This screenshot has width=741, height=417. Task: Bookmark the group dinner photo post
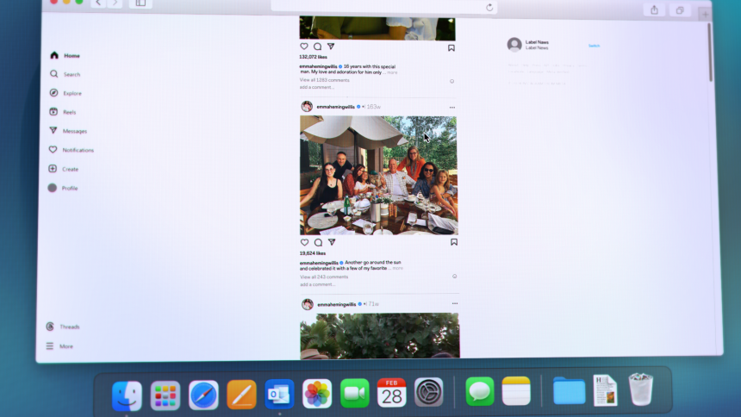(x=454, y=242)
